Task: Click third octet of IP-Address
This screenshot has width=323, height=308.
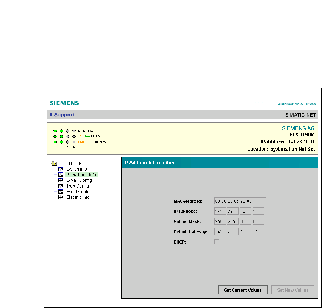Action: pyautogui.click(x=245, y=211)
